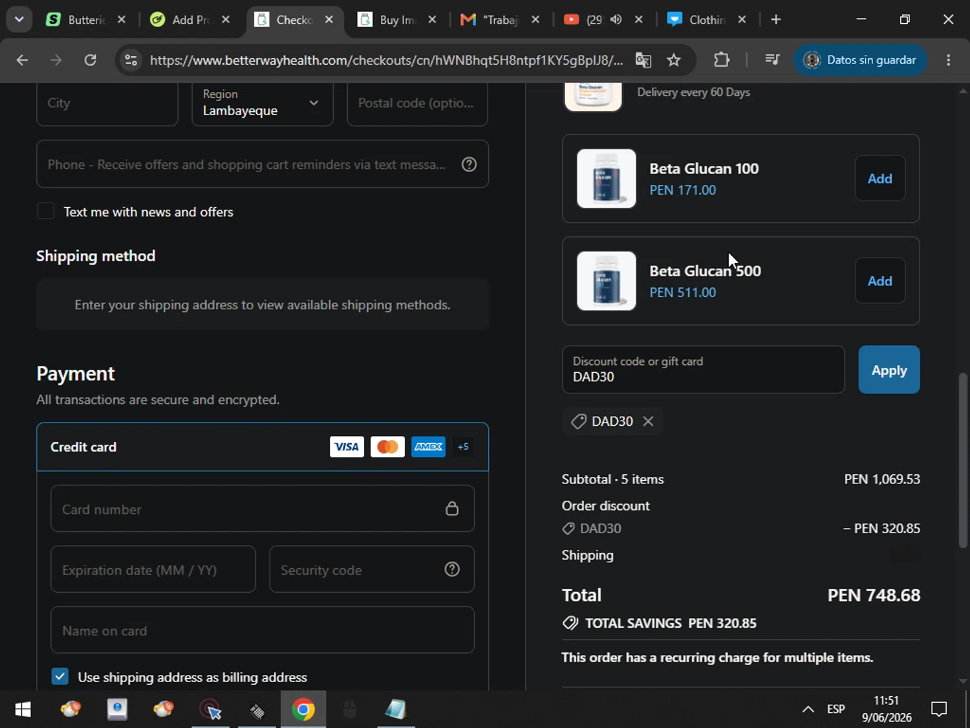970x728 pixels.
Task: Open a new browser tab
Action: (776, 20)
